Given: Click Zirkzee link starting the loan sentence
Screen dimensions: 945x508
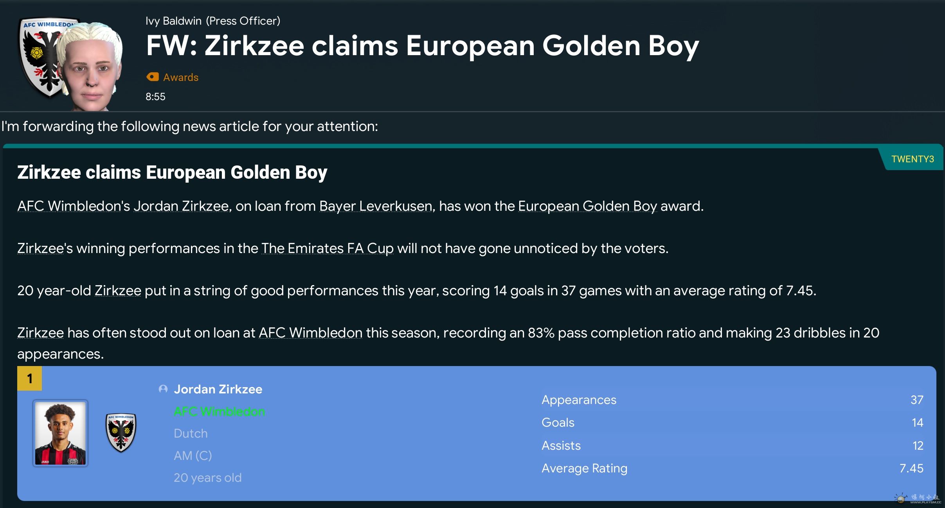Looking at the screenshot, I should point(40,333).
